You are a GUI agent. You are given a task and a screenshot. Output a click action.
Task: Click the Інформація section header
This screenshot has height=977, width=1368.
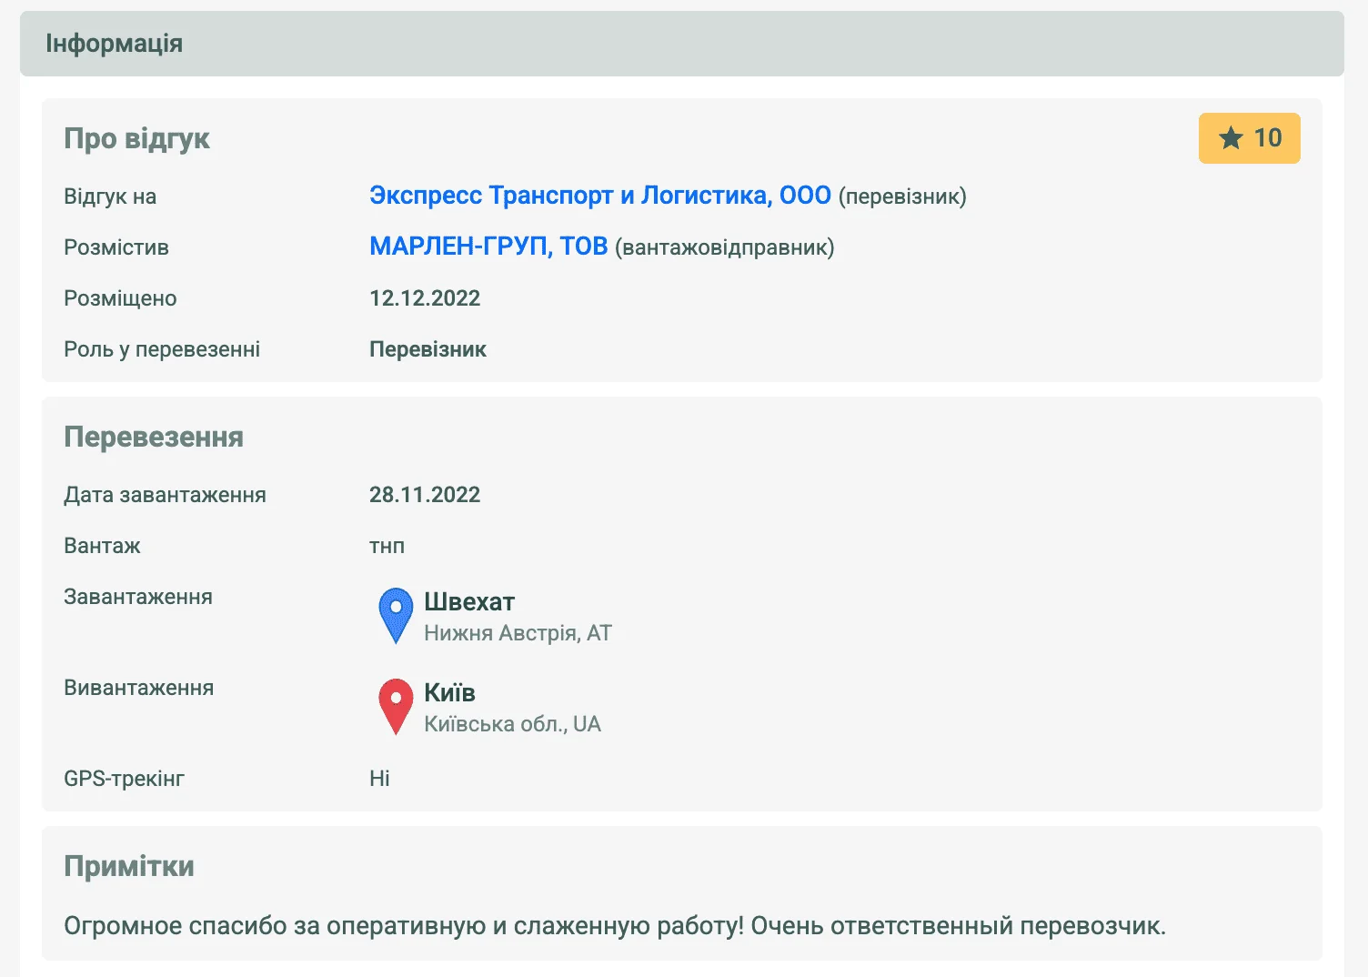[x=114, y=44]
